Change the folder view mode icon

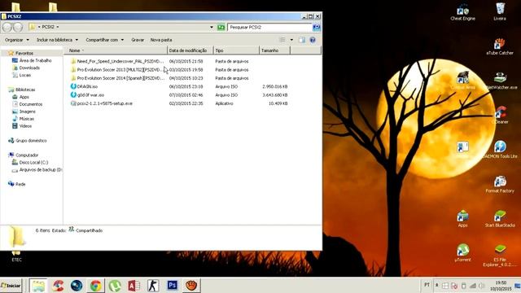coord(282,40)
